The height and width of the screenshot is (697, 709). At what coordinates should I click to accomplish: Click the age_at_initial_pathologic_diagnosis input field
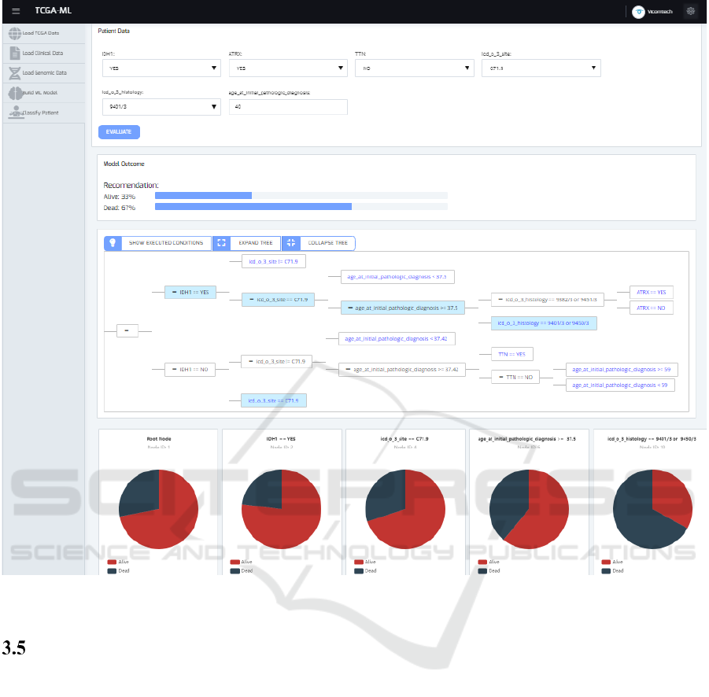point(288,107)
